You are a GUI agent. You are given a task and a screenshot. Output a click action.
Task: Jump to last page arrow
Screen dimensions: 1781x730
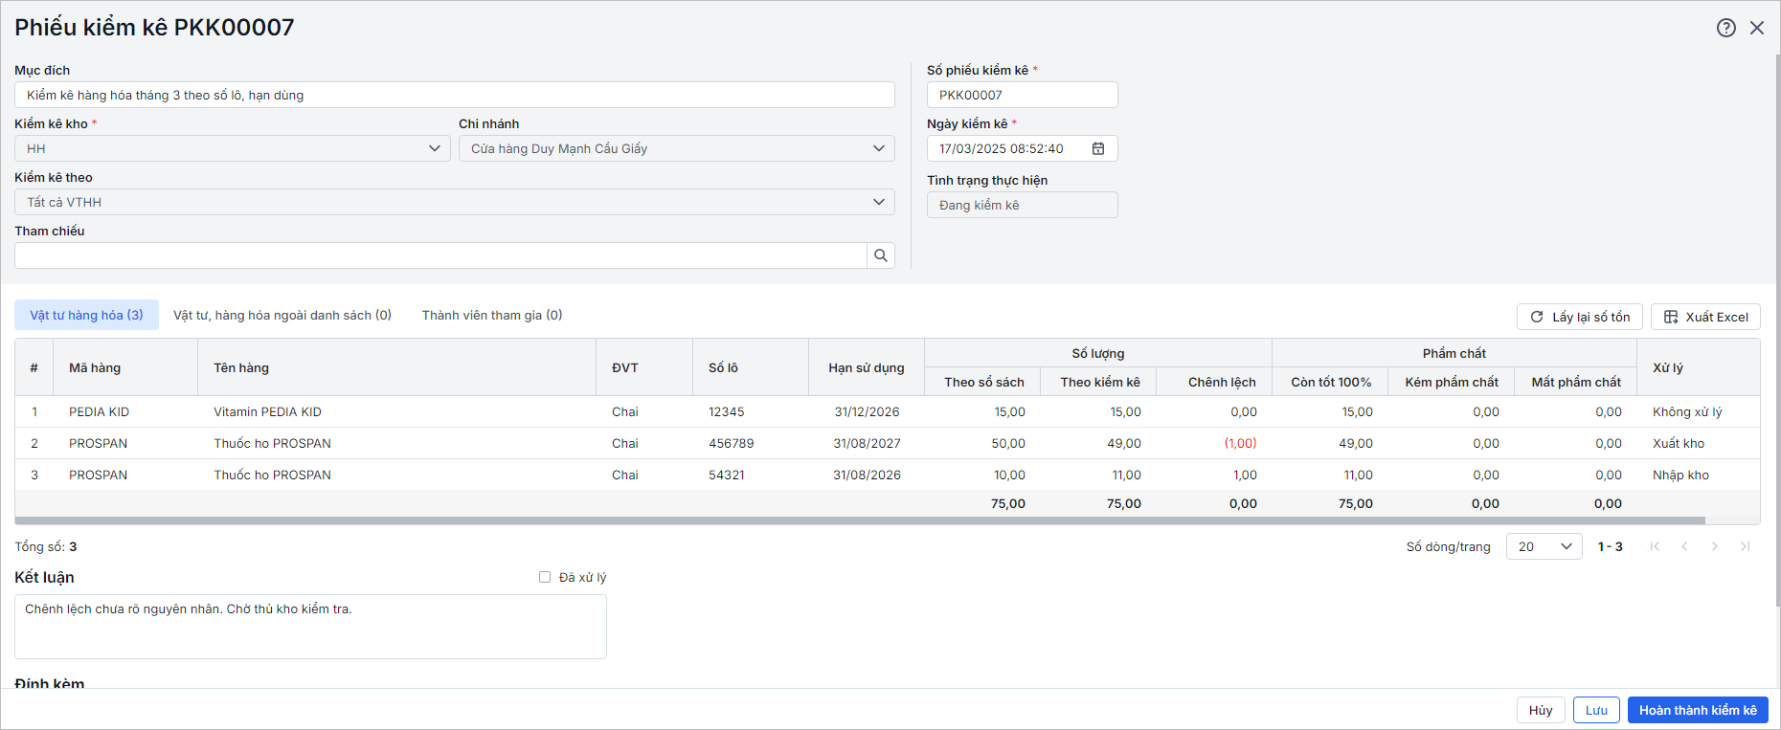pos(1745,546)
